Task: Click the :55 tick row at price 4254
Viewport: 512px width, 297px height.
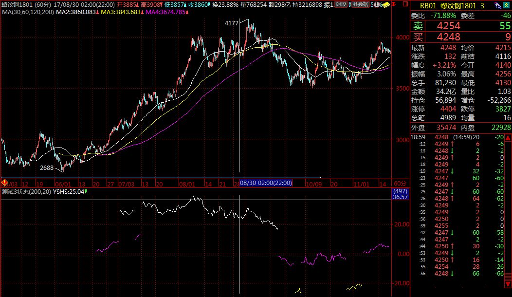Action: point(457,267)
